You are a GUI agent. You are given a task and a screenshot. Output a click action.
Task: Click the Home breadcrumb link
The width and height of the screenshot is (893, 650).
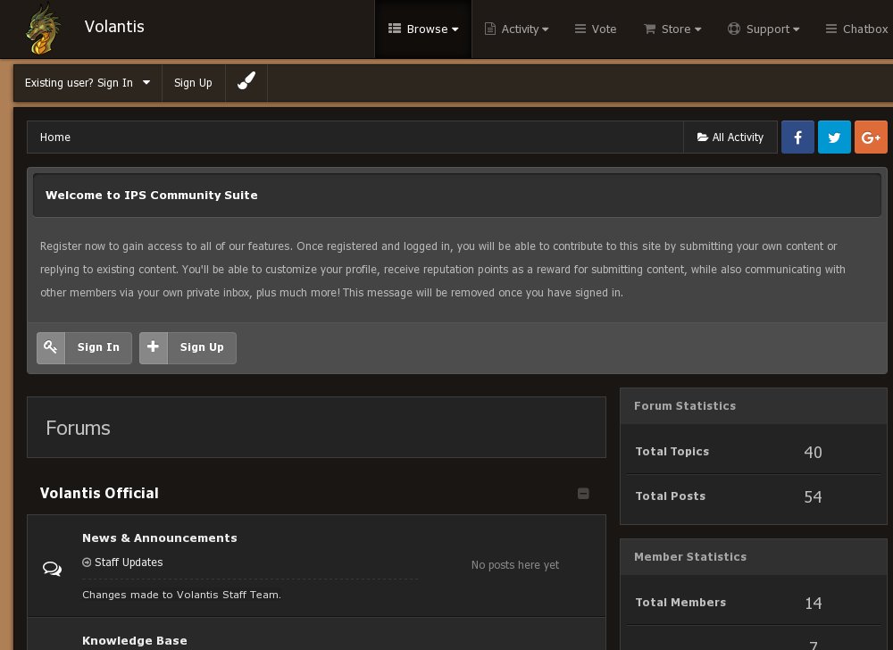click(55, 137)
